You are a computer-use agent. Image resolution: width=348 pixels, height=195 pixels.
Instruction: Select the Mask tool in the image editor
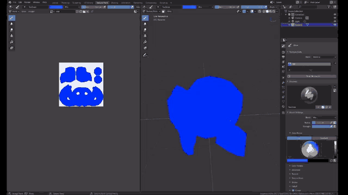(x=12, y=48)
